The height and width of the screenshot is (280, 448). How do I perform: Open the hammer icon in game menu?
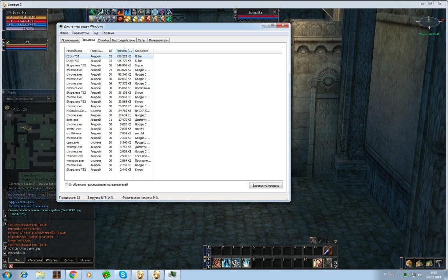click(x=439, y=263)
